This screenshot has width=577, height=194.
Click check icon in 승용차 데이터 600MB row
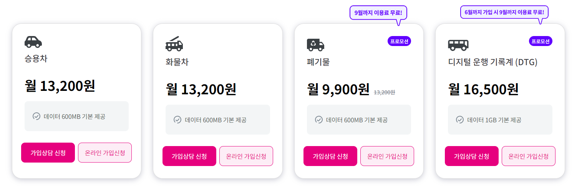pyautogui.click(x=36, y=116)
